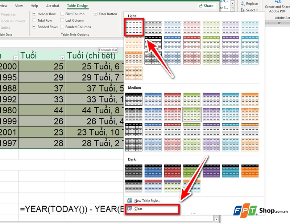Open the Acrobat menu

tap(53, 6)
